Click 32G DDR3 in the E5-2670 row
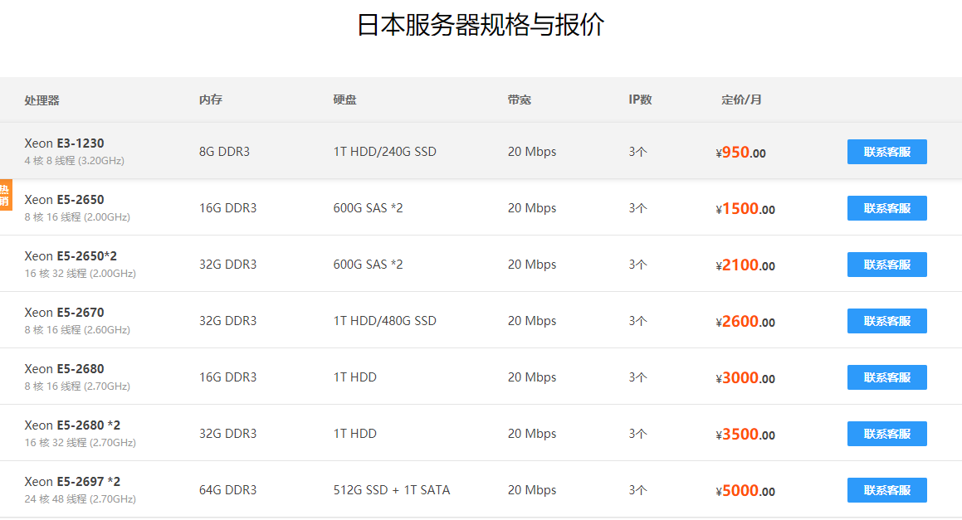Image resolution: width=962 pixels, height=520 pixels. tap(227, 321)
